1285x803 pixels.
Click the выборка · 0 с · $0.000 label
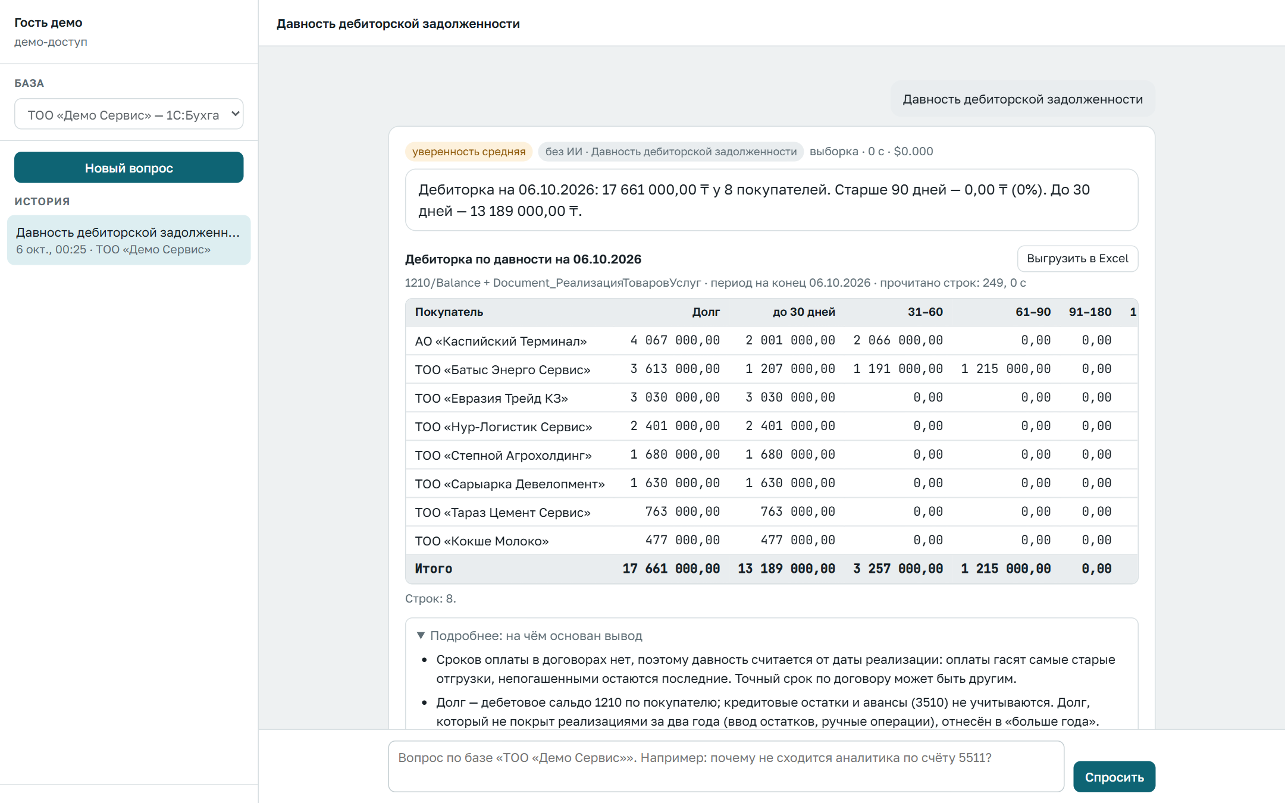pos(871,152)
